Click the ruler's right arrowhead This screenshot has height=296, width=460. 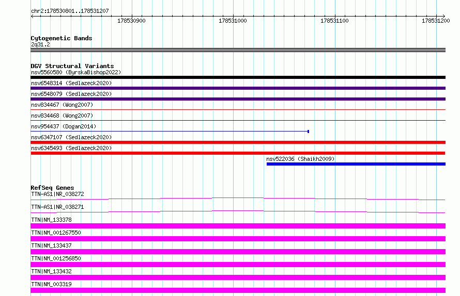click(444, 17)
